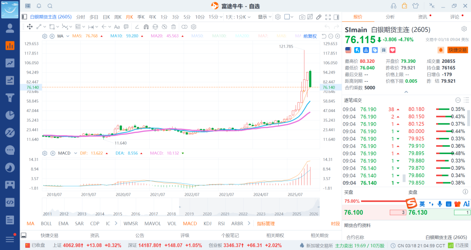Viewport: 471px width, 250px height.
Task: Click the chart overview timeline range
Action: [x=249, y=207]
